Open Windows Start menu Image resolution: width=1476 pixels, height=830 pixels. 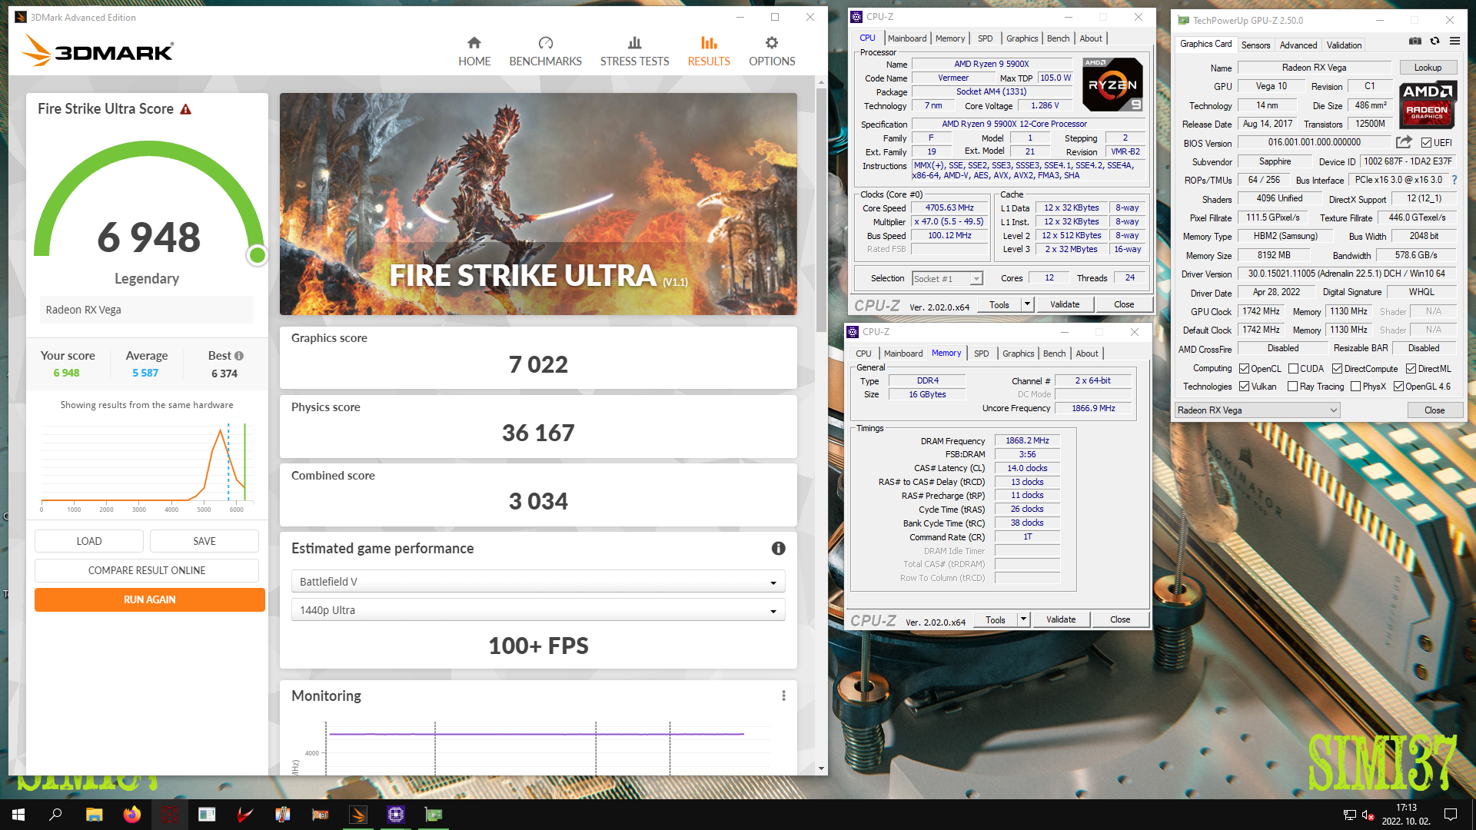pos(18,815)
